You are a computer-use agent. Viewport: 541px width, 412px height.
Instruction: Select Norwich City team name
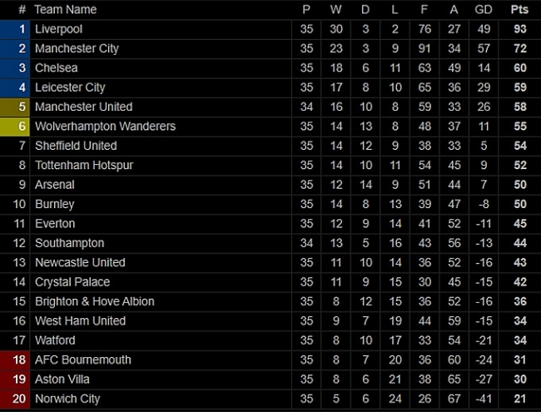67,400
